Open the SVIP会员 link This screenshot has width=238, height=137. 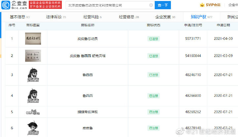pos(213,5)
